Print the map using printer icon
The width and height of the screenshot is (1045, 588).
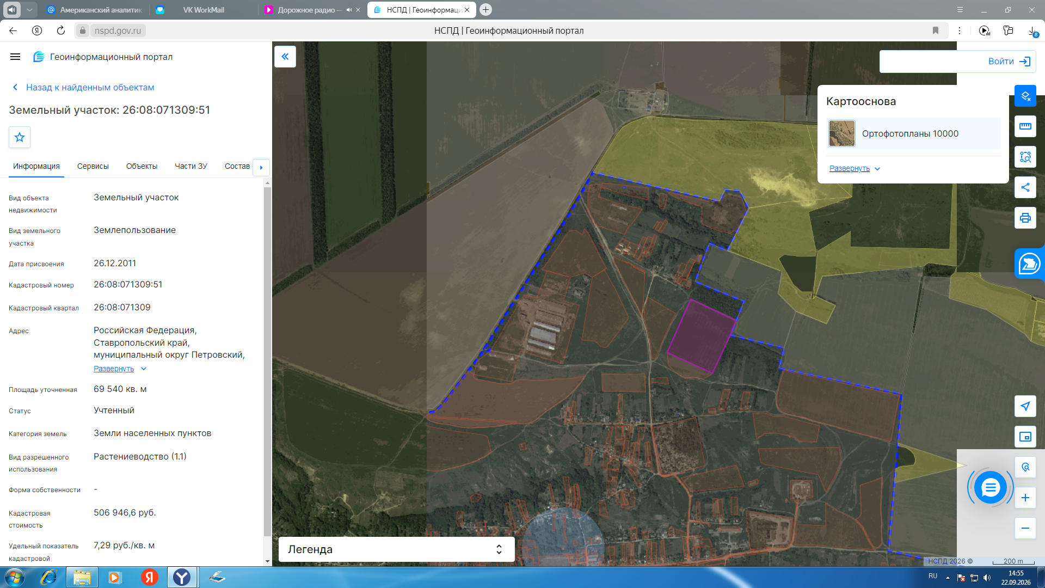coord(1025,218)
